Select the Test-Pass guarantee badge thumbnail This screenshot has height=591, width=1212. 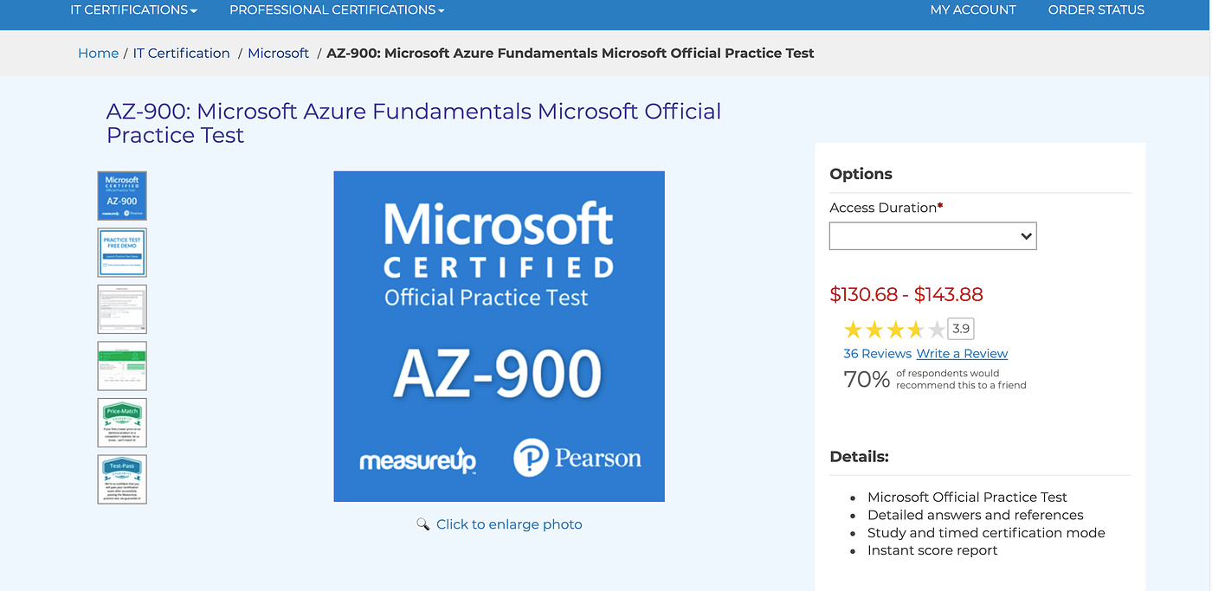coord(122,479)
